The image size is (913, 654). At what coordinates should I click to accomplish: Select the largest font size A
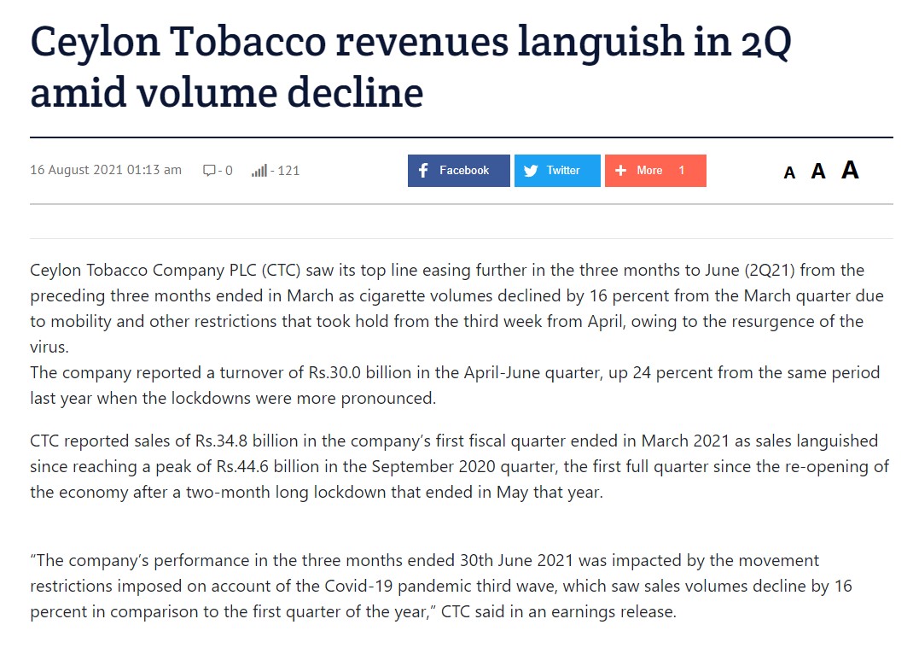850,170
